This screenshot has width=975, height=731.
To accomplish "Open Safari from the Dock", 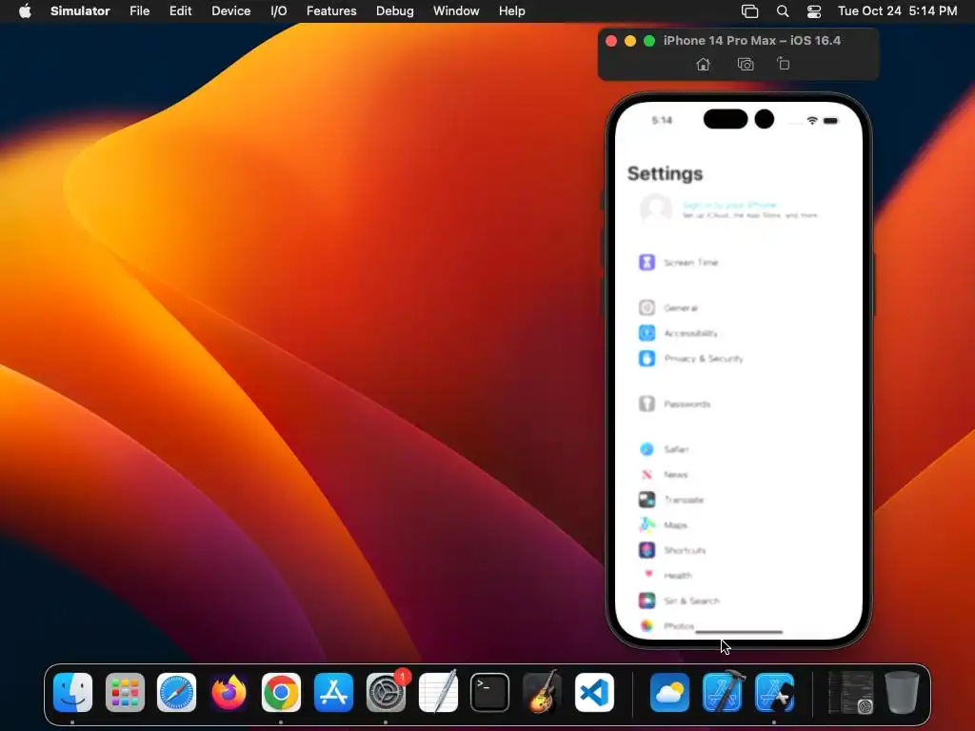I will (176, 692).
